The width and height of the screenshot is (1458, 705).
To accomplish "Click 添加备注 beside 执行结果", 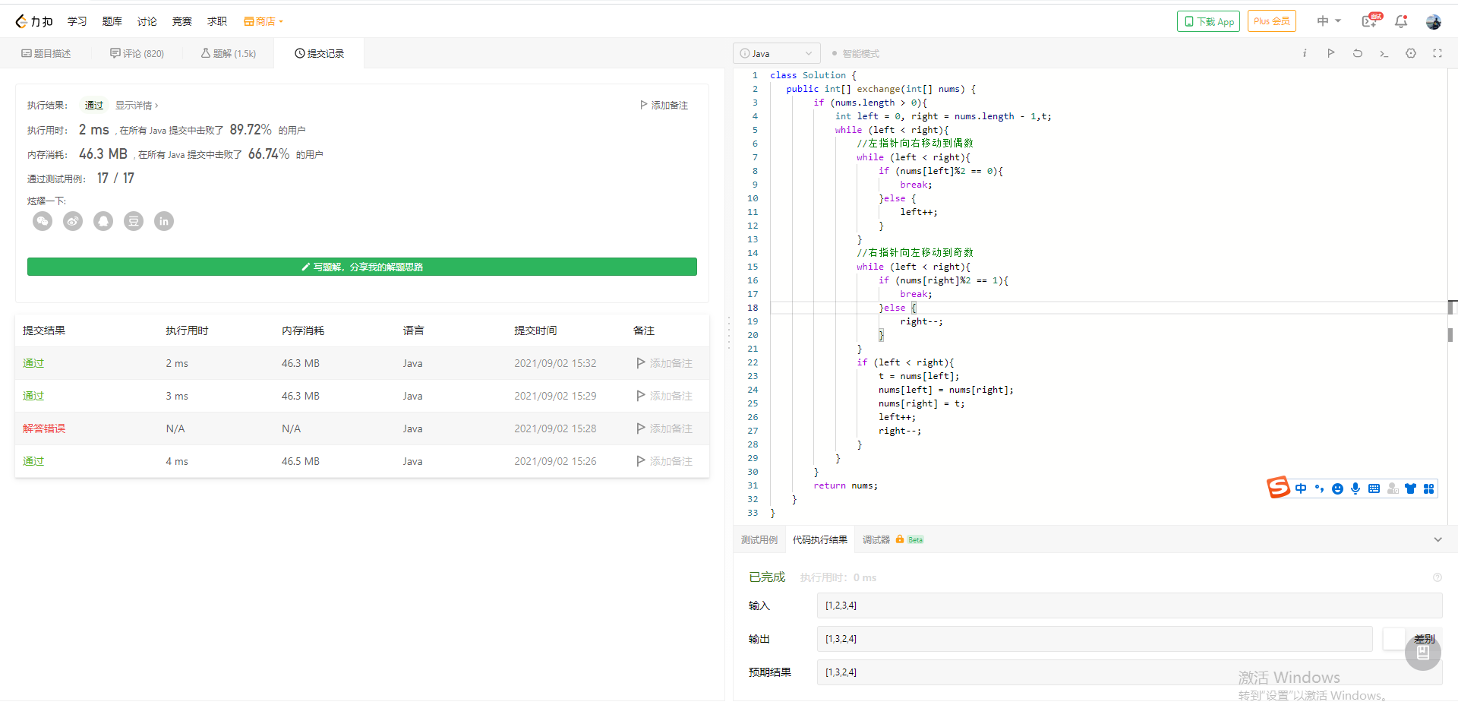I will 664,105.
